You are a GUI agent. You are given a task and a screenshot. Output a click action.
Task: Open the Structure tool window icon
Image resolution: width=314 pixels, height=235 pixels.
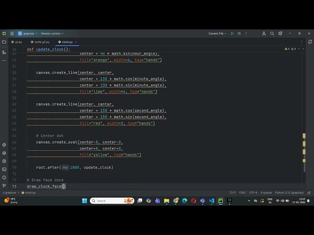click(4, 52)
